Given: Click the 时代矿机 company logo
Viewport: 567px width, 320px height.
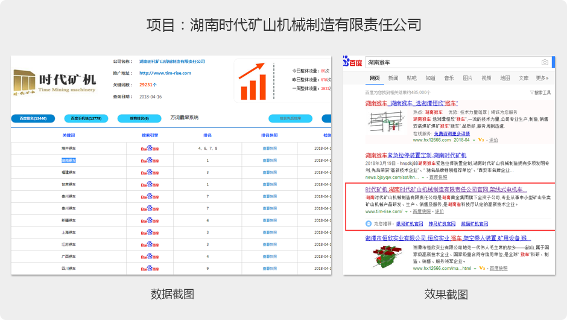Looking at the screenshot, I should (x=55, y=83).
